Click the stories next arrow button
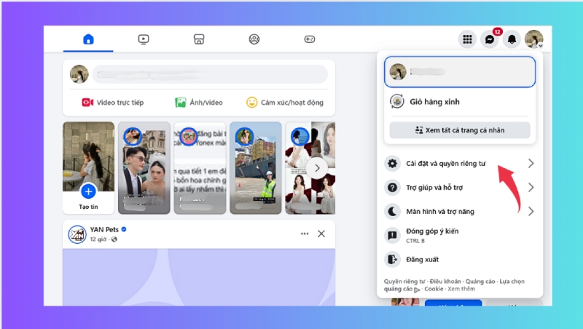The height and width of the screenshot is (329, 583). (316, 168)
